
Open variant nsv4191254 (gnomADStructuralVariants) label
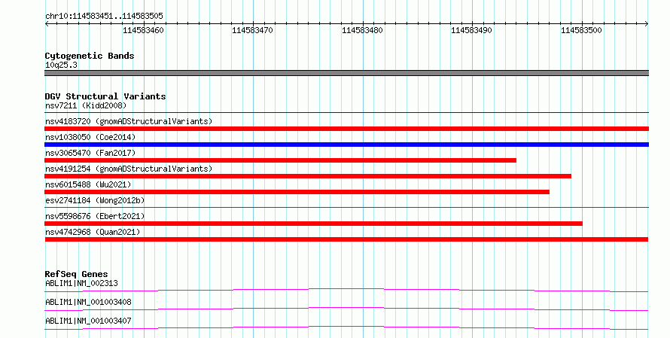129,169
